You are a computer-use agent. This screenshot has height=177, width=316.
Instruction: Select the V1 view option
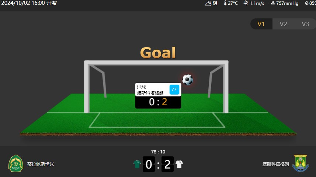coord(261,24)
